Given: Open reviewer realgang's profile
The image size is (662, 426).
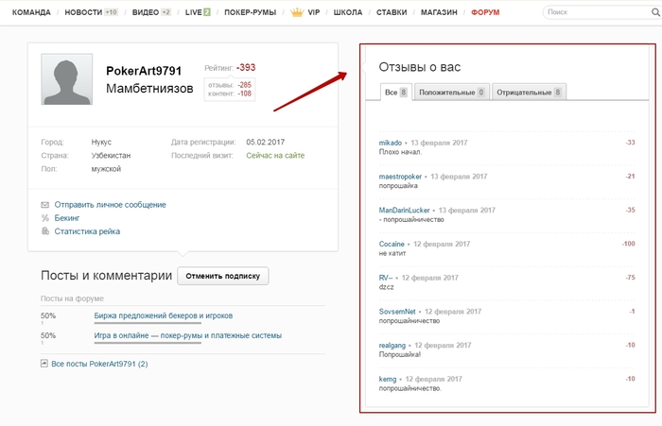Looking at the screenshot, I should click(392, 345).
